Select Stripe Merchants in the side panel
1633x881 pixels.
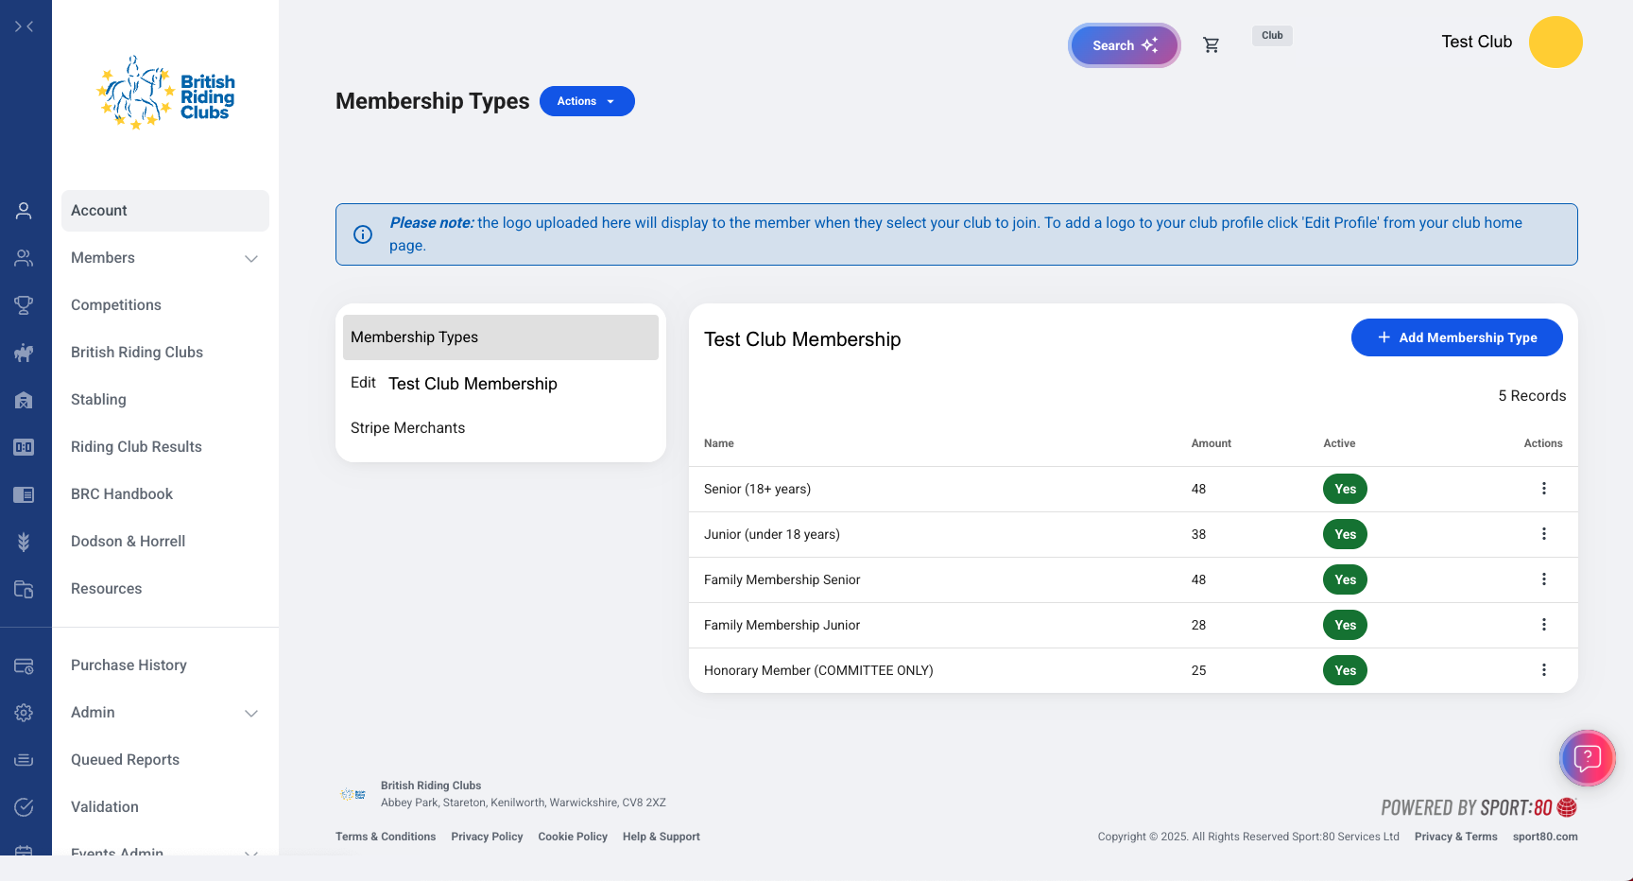pyautogui.click(x=407, y=428)
